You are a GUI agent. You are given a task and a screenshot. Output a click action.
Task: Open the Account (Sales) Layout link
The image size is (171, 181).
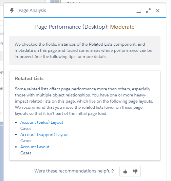tap(42, 122)
